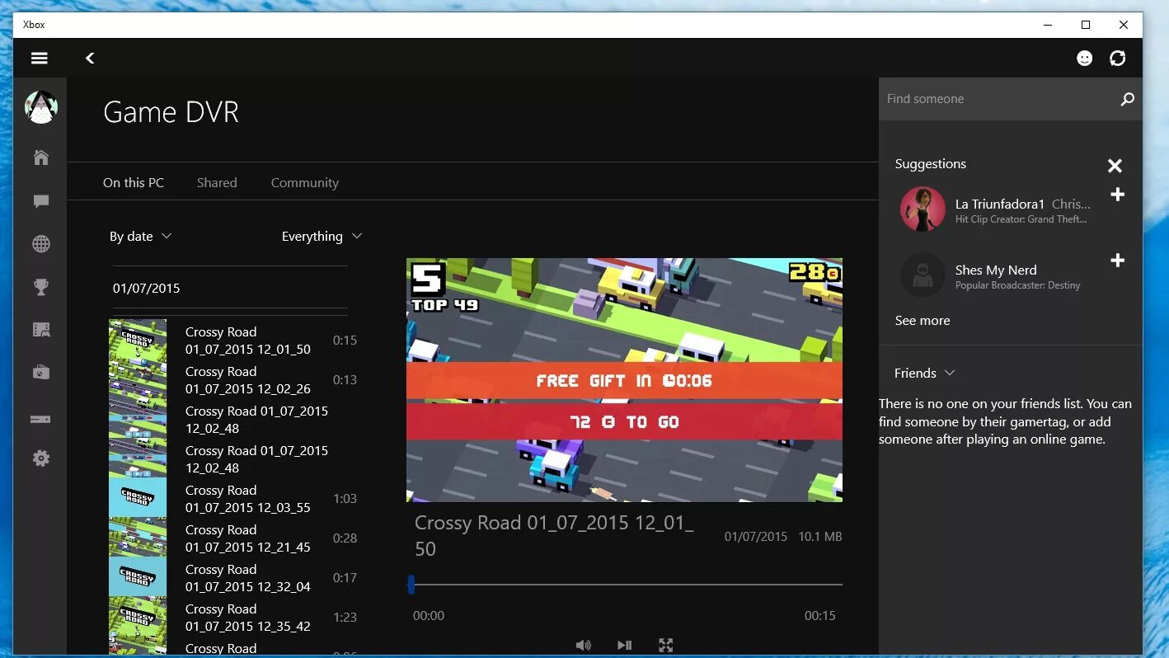
Task: Open Shes My Nerd avatar
Action: (x=923, y=275)
